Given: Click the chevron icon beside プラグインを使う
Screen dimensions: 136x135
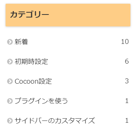Looking at the screenshot, I should [x=10, y=101].
